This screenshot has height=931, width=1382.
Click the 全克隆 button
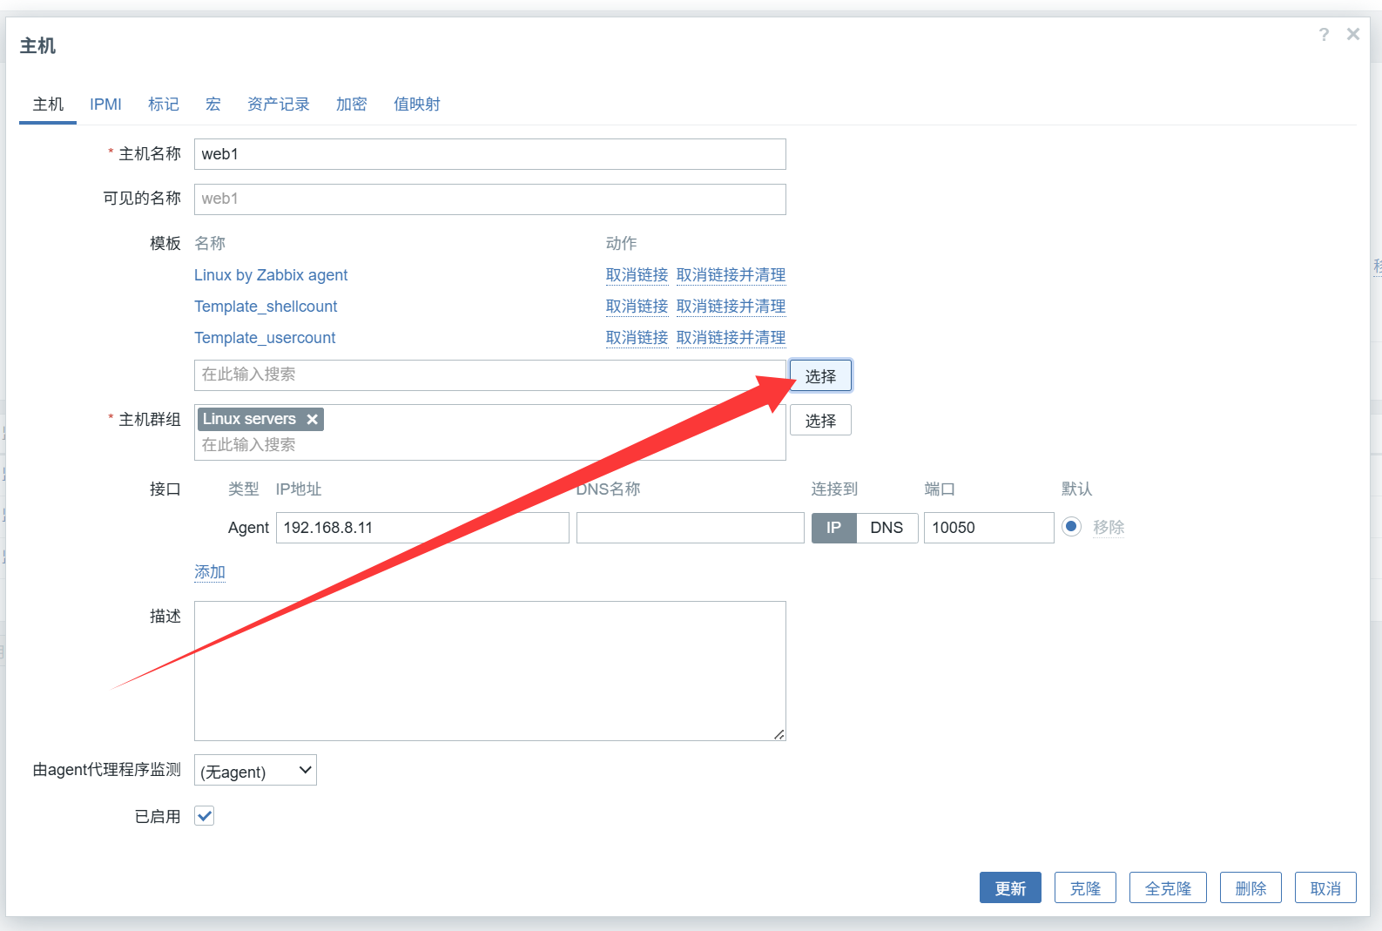pyautogui.click(x=1168, y=888)
